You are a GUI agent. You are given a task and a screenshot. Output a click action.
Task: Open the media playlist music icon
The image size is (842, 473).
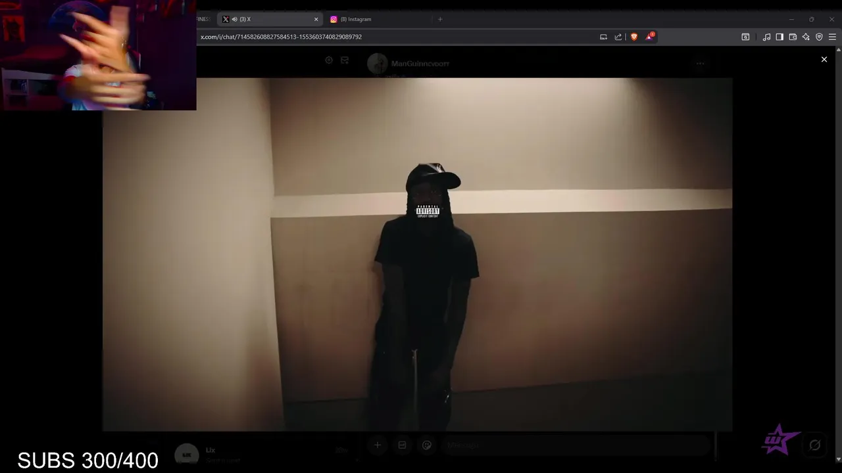coord(766,37)
